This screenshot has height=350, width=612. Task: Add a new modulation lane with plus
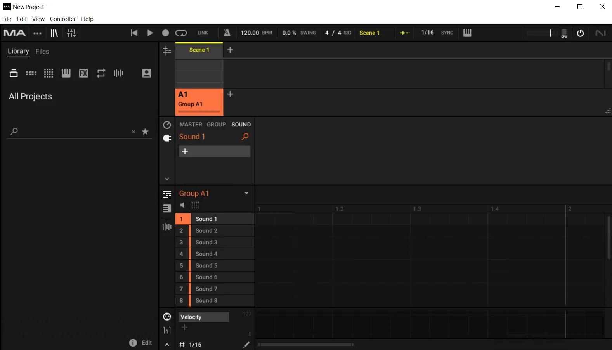[x=184, y=327]
